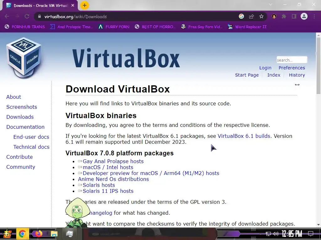This screenshot has width=321, height=240.
Task: Click the Developer preview for macOS Arm64 link
Action: tap(151, 173)
